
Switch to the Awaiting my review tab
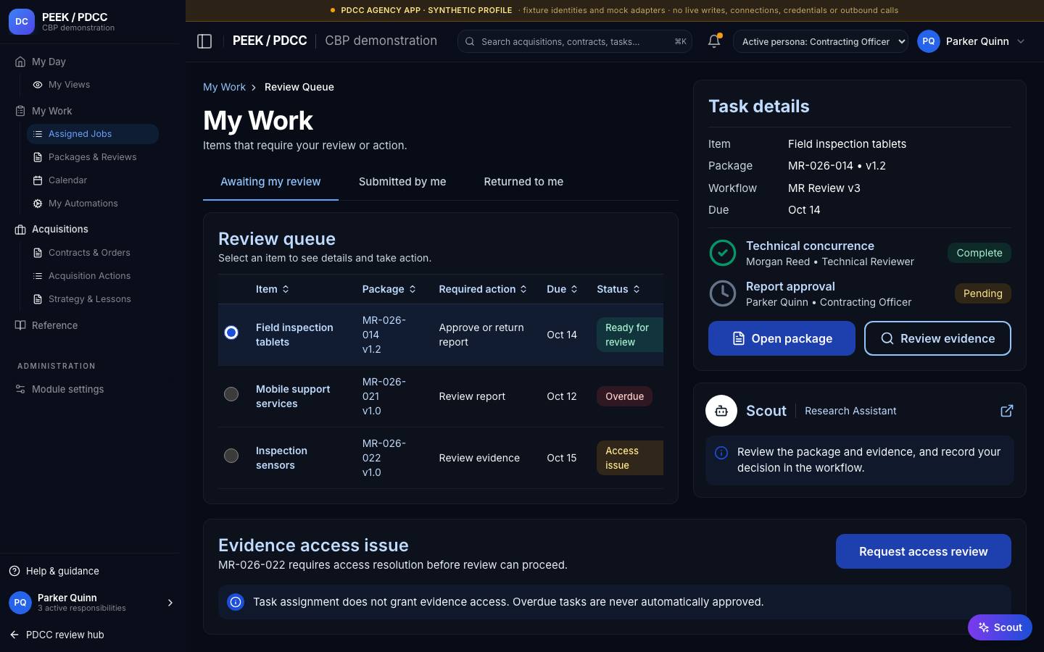270,182
